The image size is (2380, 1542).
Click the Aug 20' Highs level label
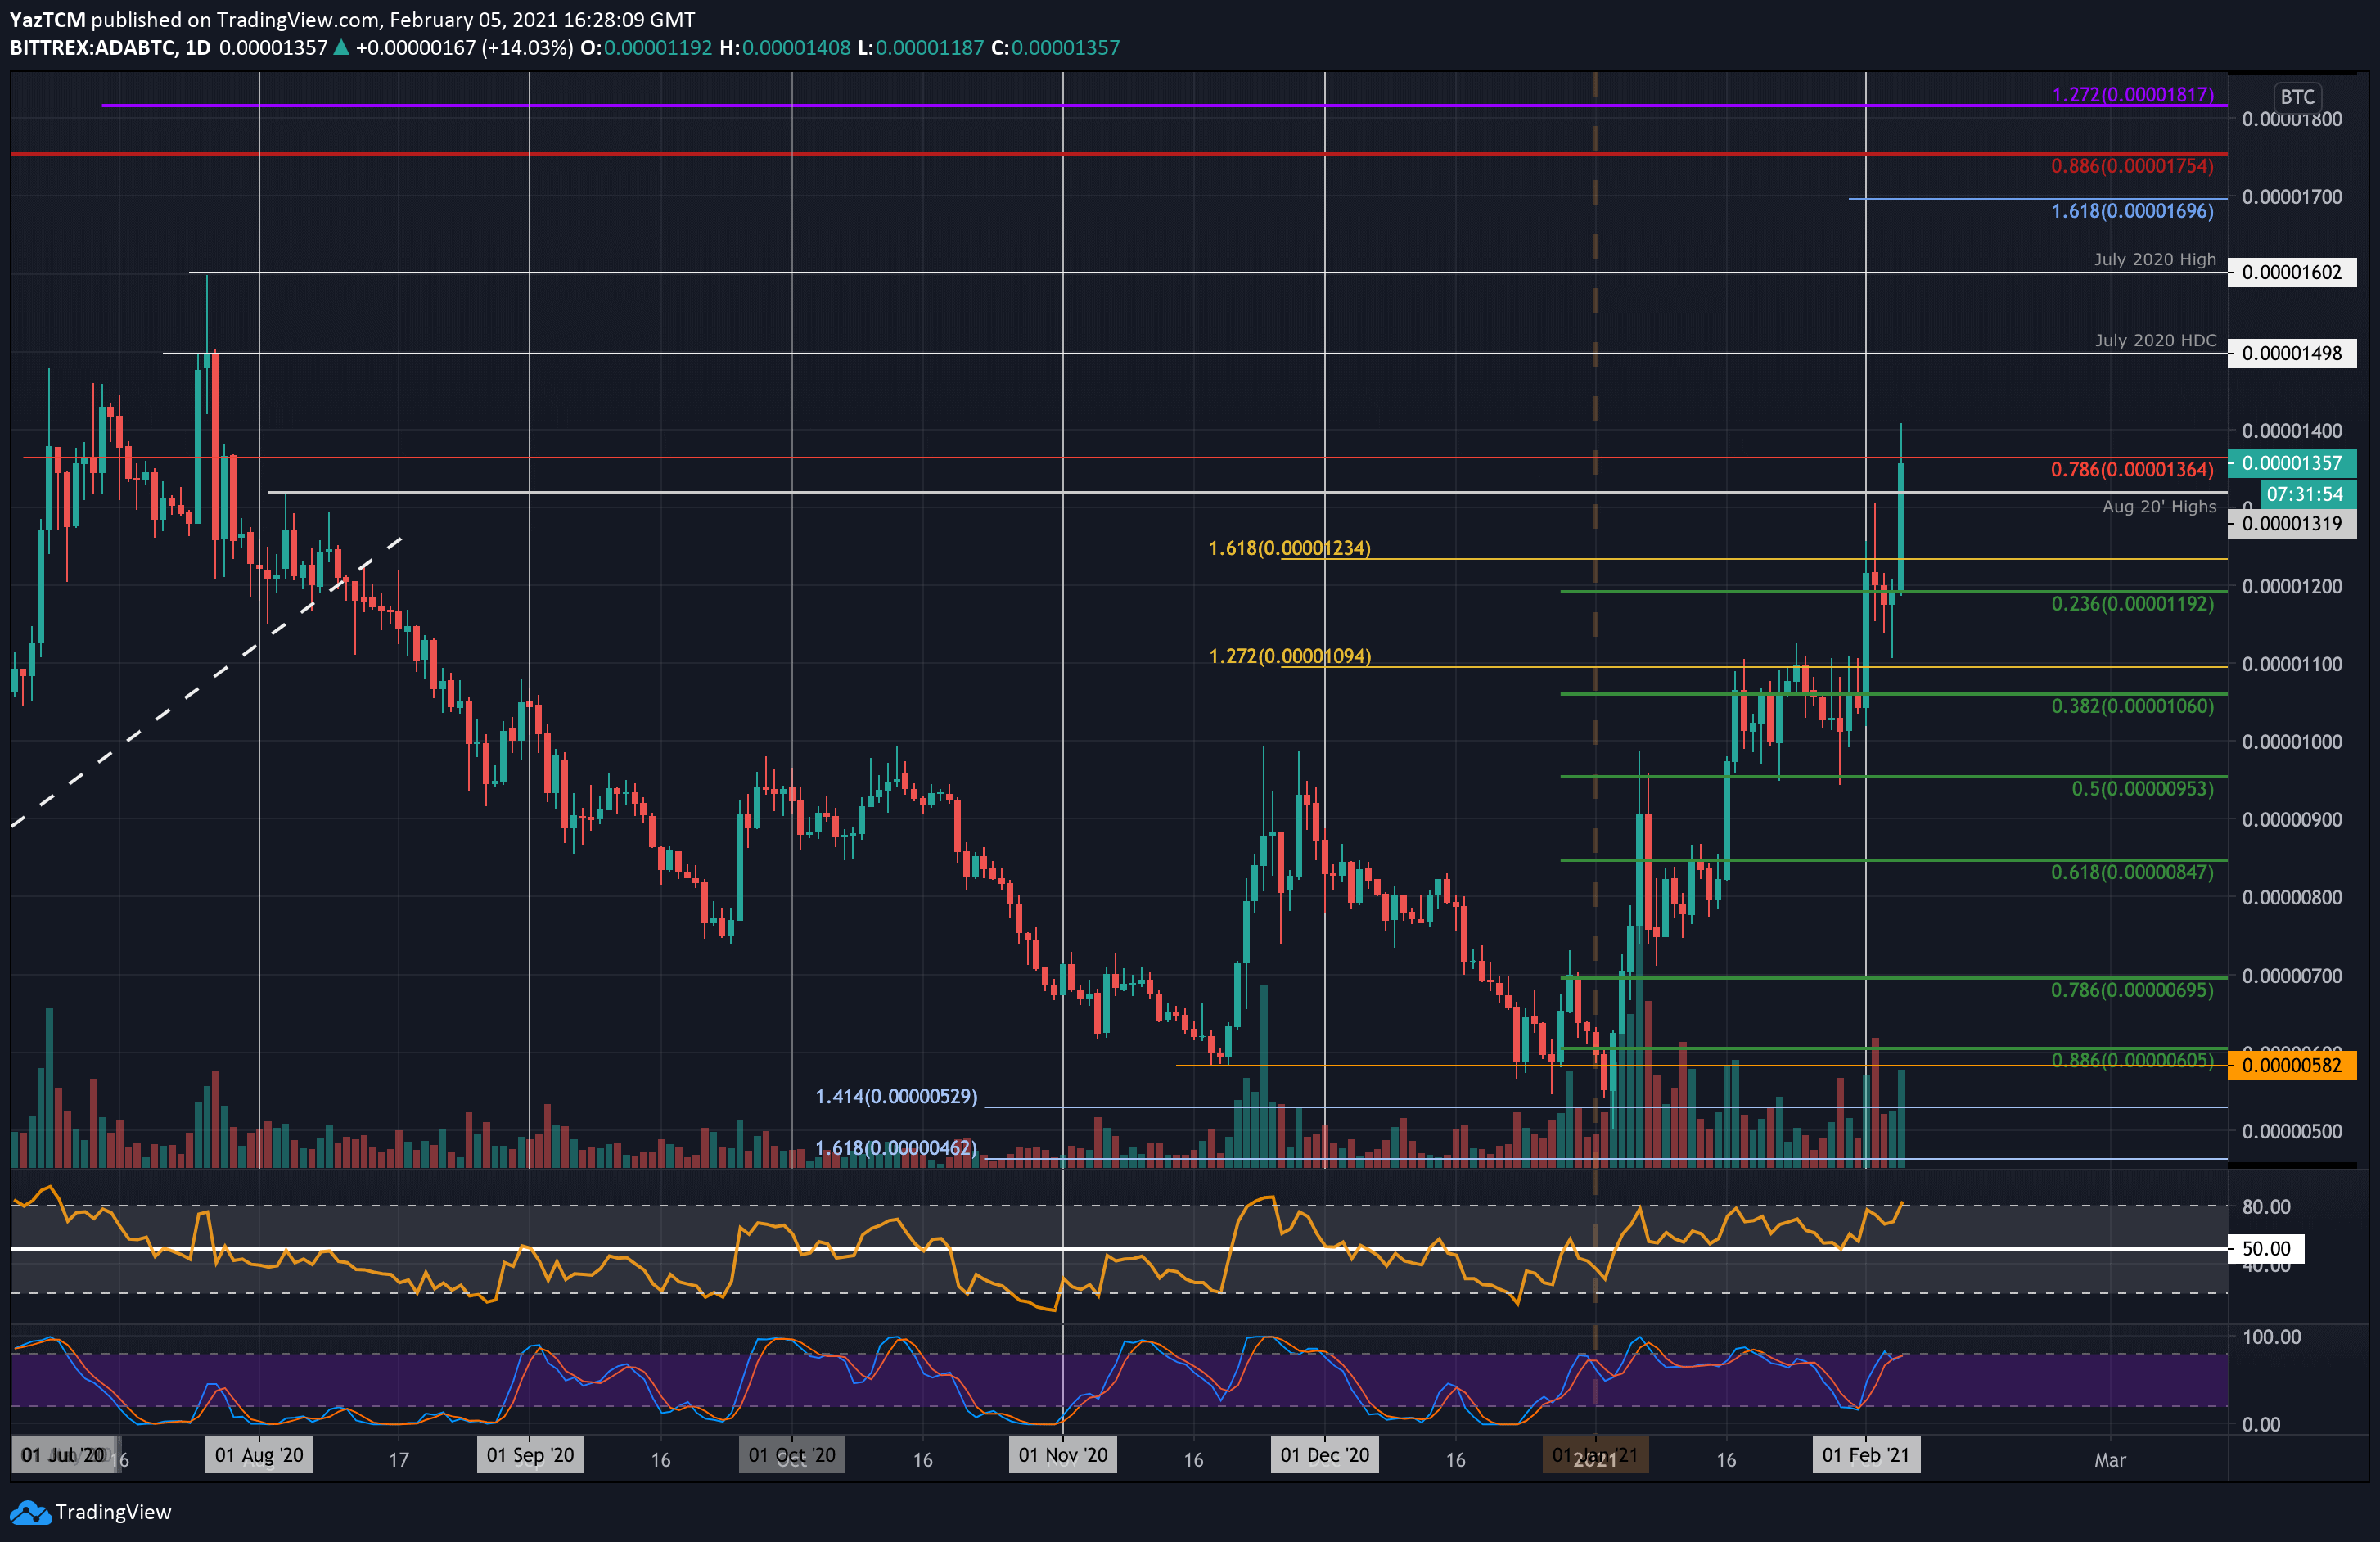tap(2159, 506)
